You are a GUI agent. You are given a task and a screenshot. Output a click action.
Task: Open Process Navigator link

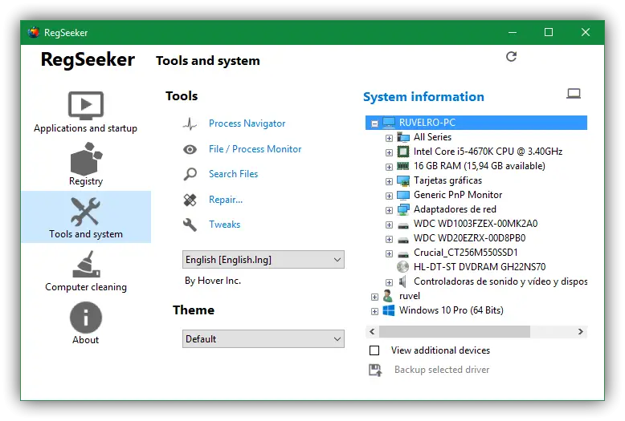[247, 123]
